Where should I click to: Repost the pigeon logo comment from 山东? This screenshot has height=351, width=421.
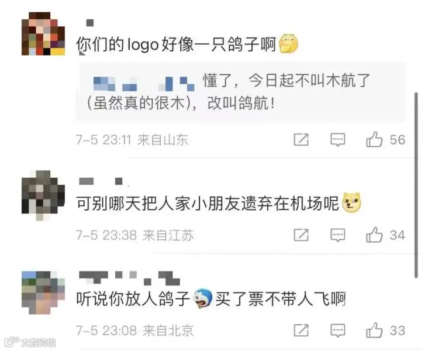click(x=301, y=139)
